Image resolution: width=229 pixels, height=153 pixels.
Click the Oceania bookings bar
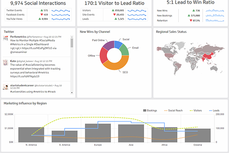pos(198,135)
